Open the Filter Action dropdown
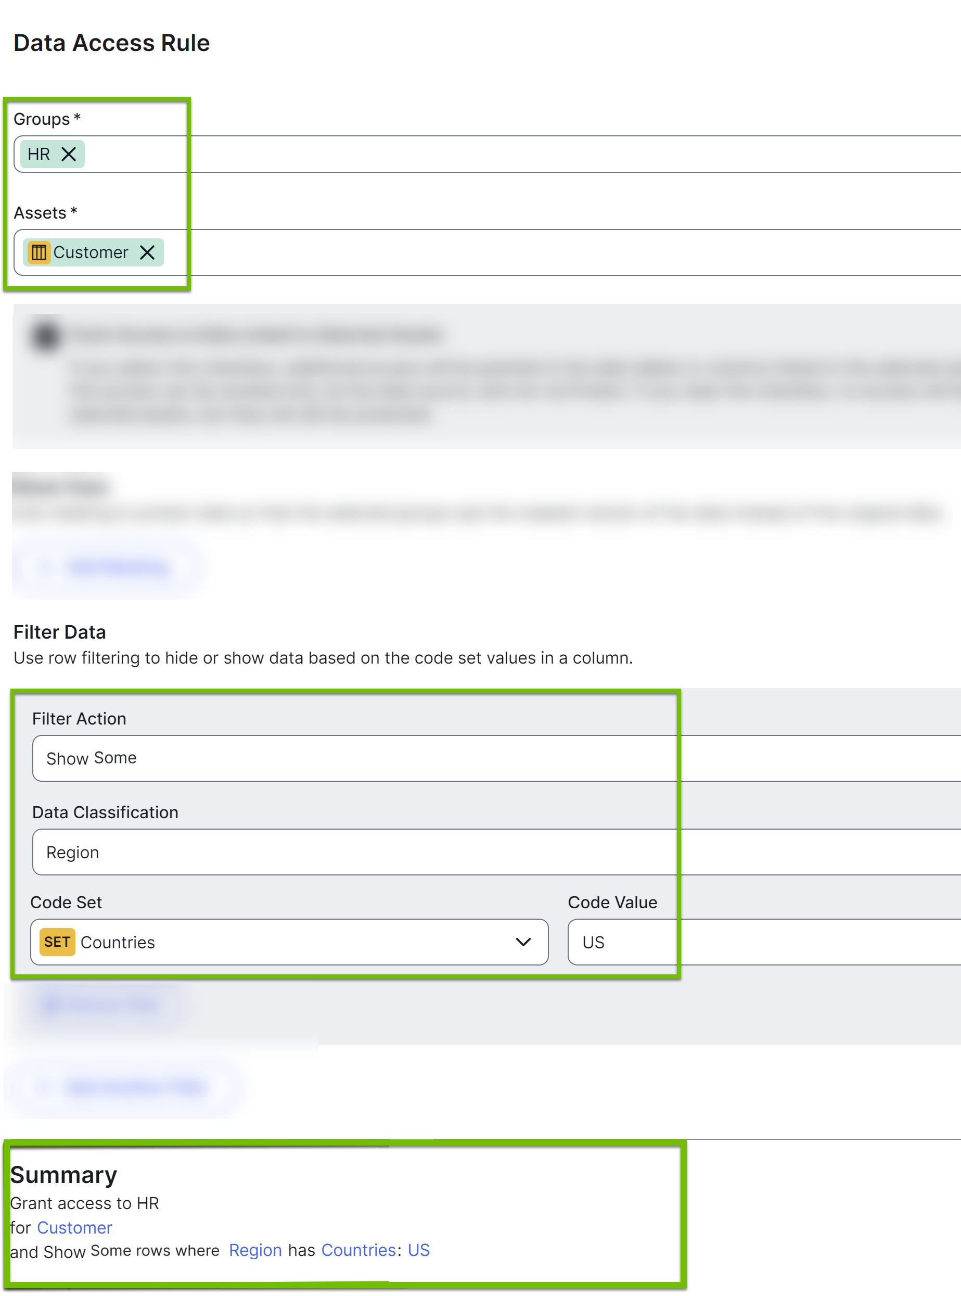This screenshot has width=961, height=1296. click(x=465, y=758)
